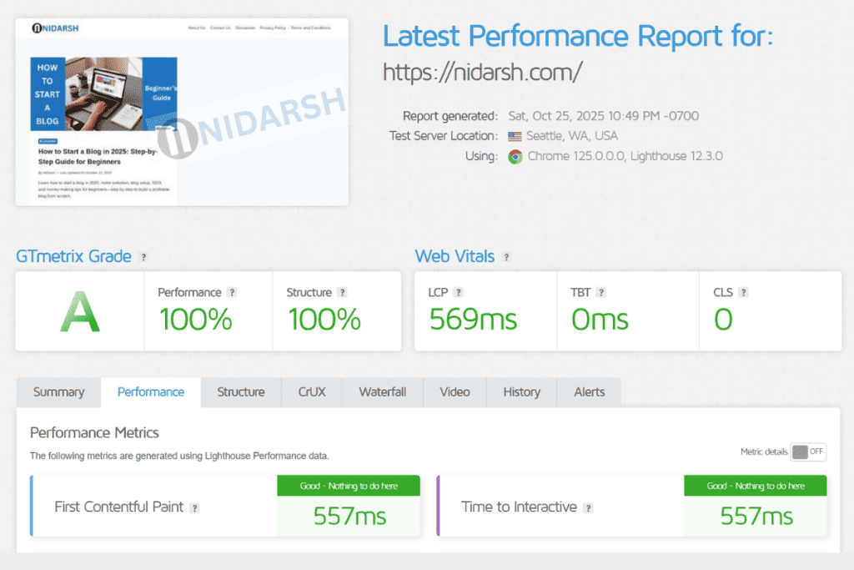
Task: Switch to the CrUX tab
Action: pyautogui.click(x=311, y=391)
